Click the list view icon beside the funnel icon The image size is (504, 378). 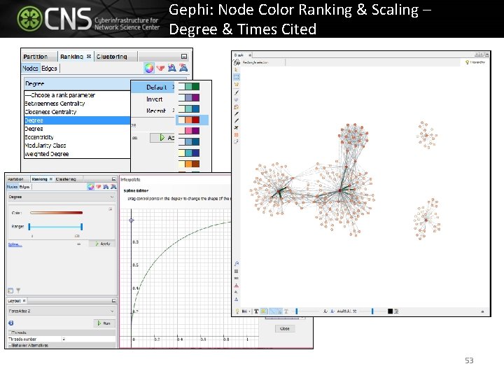(10, 290)
